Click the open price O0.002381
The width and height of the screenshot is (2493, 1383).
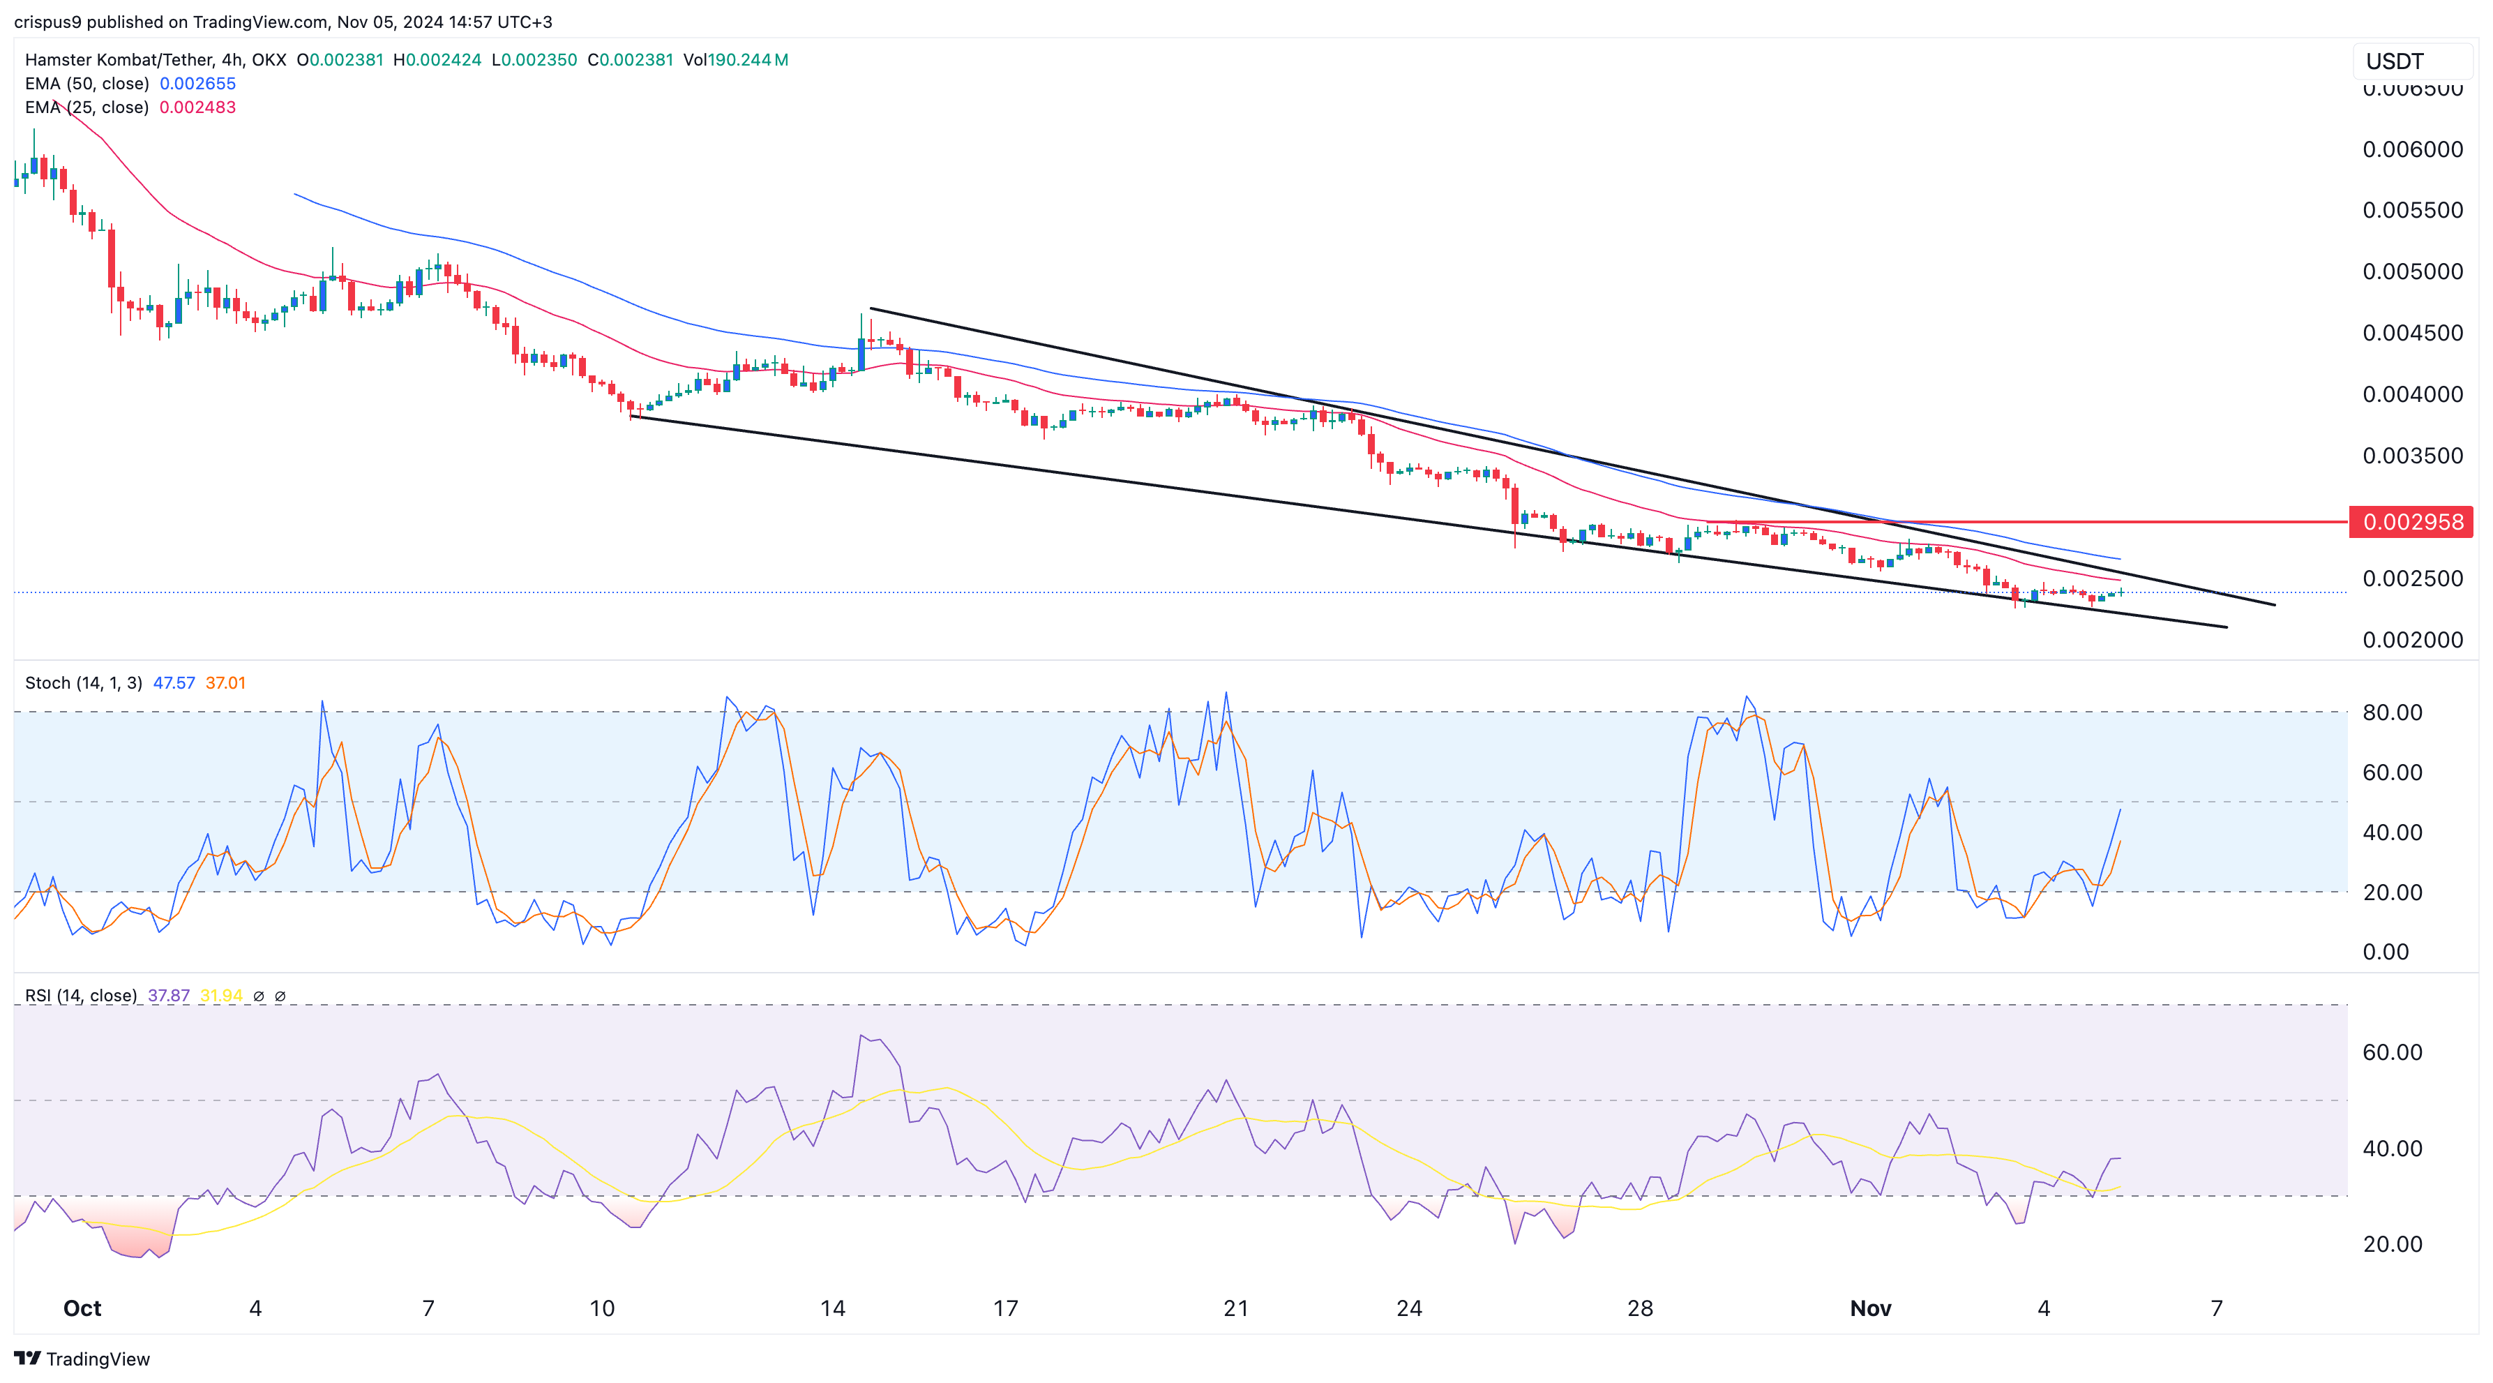(340, 60)
